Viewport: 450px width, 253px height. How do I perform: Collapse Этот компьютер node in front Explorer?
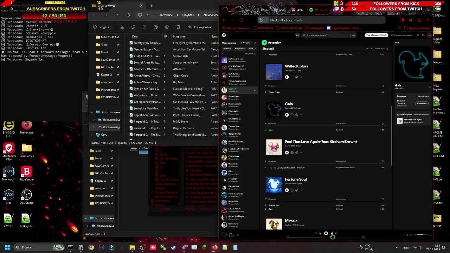click(x=92, y=112)
